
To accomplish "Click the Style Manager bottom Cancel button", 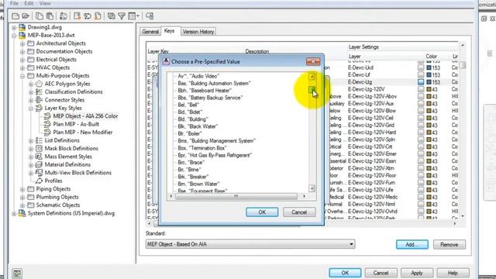I will point(381,273).
